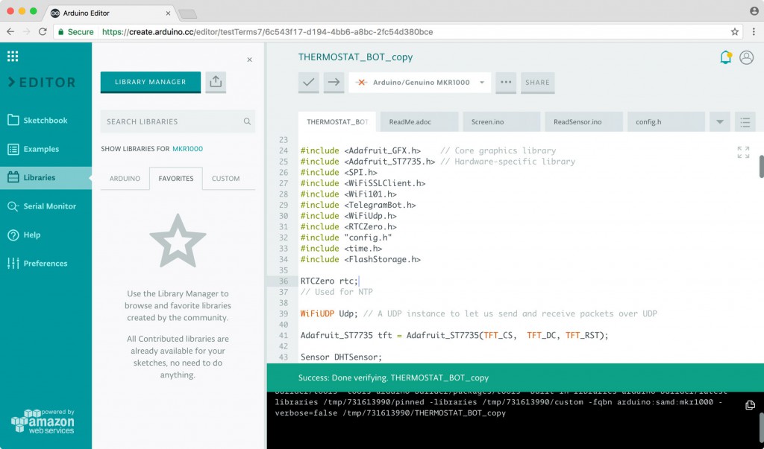Open the apps grid menu icon

(x=13, y=57)
